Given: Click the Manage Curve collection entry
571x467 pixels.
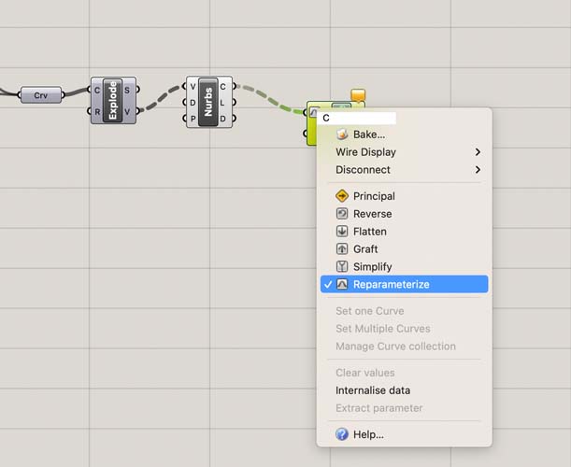Looking at the screenshot, I should click(x=405, y=347).
